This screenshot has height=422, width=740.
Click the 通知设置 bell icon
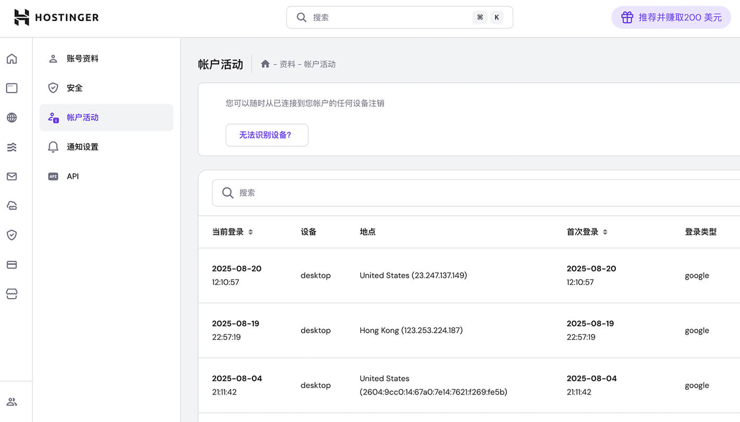point(53,147)
